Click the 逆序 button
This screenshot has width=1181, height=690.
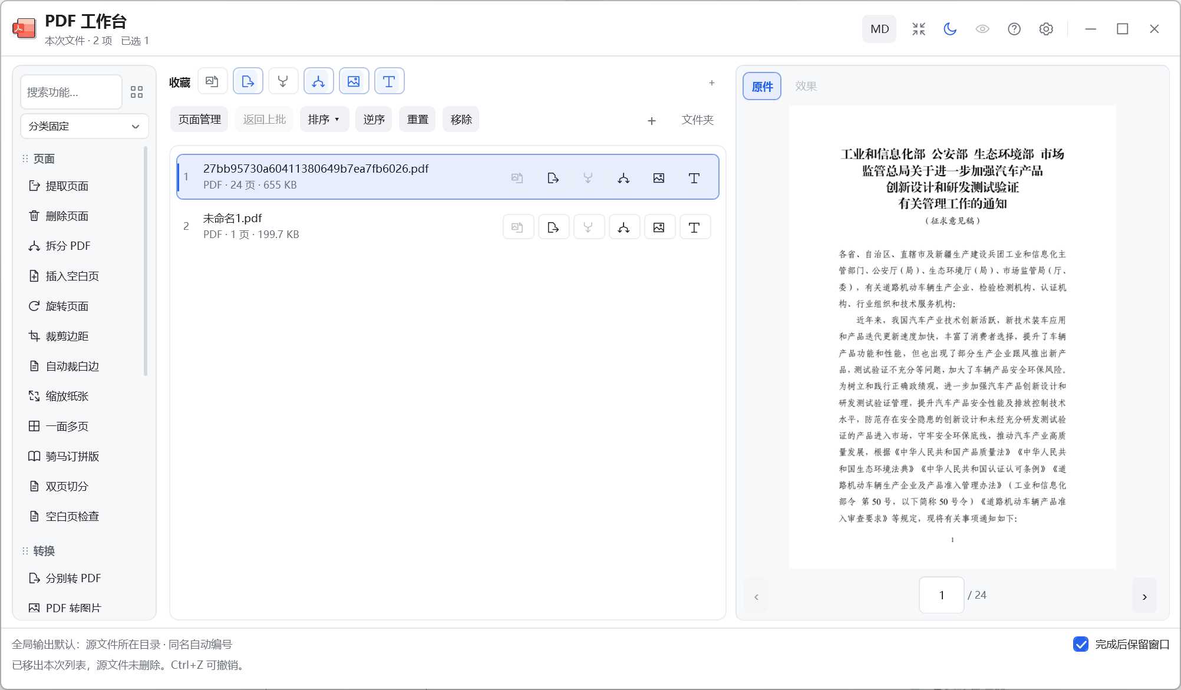374,120
